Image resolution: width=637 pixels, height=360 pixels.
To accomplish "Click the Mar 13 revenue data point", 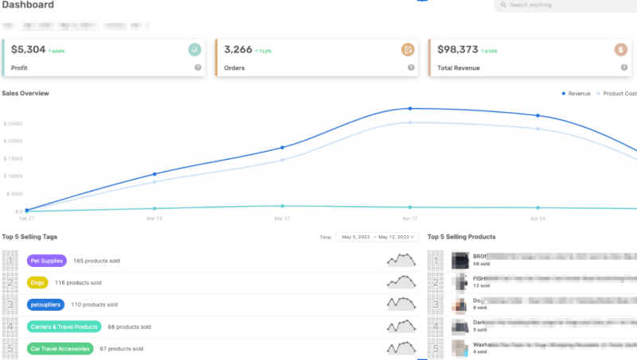I will click(x=154, y=174).
